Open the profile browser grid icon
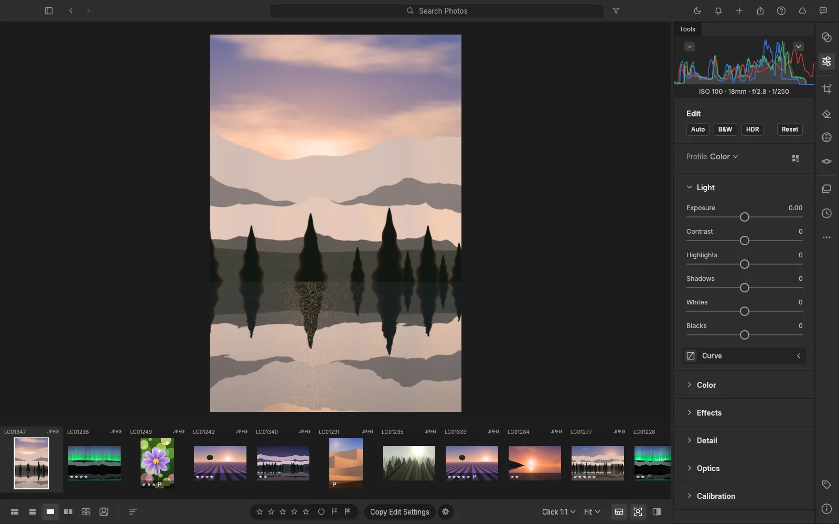839x524 pixels. click(795, 158)
